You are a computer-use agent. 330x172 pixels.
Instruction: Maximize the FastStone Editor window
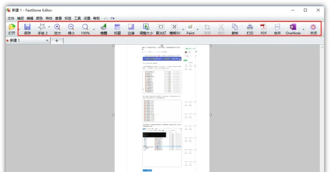point(305,10)
